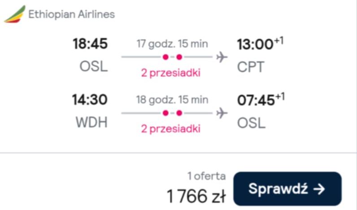Click the first stopover dot on return flight
This screenshot has width=357, height=210.
pos(166,113)
